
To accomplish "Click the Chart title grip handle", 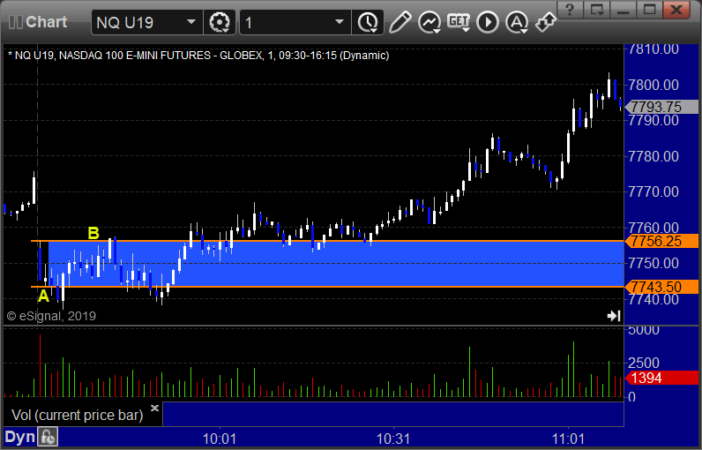I will tap(15, 22).
